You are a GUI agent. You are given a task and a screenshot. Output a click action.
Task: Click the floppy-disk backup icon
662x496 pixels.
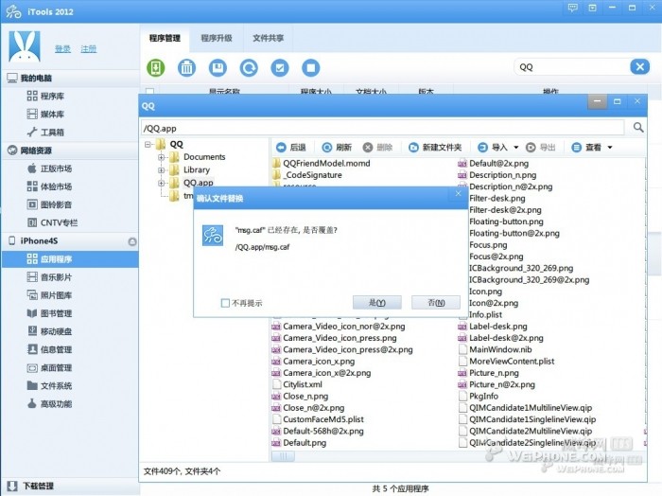(218, 67)
